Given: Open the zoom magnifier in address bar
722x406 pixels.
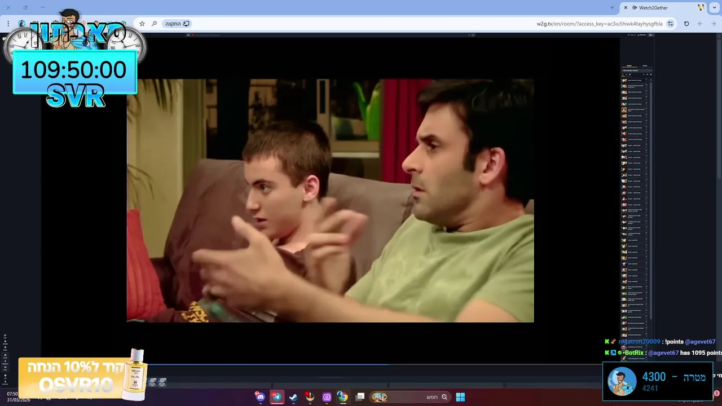Looking at the screenshot, I should 154,24.
